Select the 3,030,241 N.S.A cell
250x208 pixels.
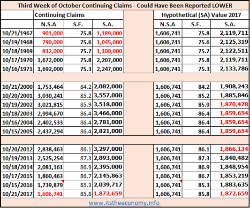click(49, 96)
